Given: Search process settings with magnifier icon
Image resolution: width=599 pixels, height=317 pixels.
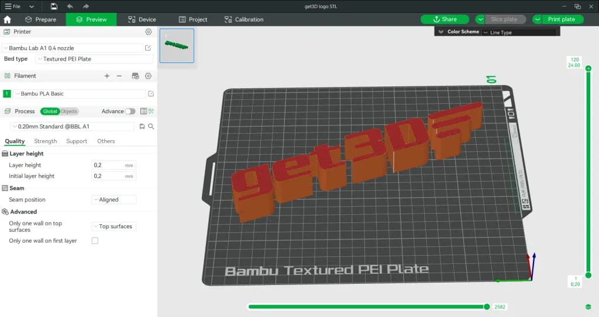Looking at the screenshot, I should [x=151, y=126].
